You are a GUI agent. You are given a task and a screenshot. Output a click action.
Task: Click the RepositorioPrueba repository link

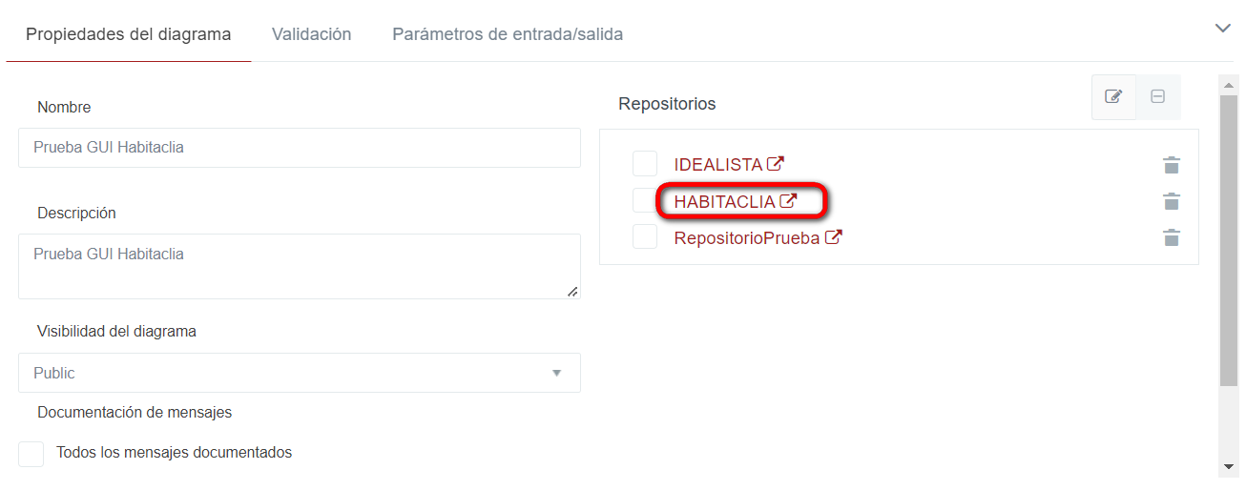[x=746, y=238]
